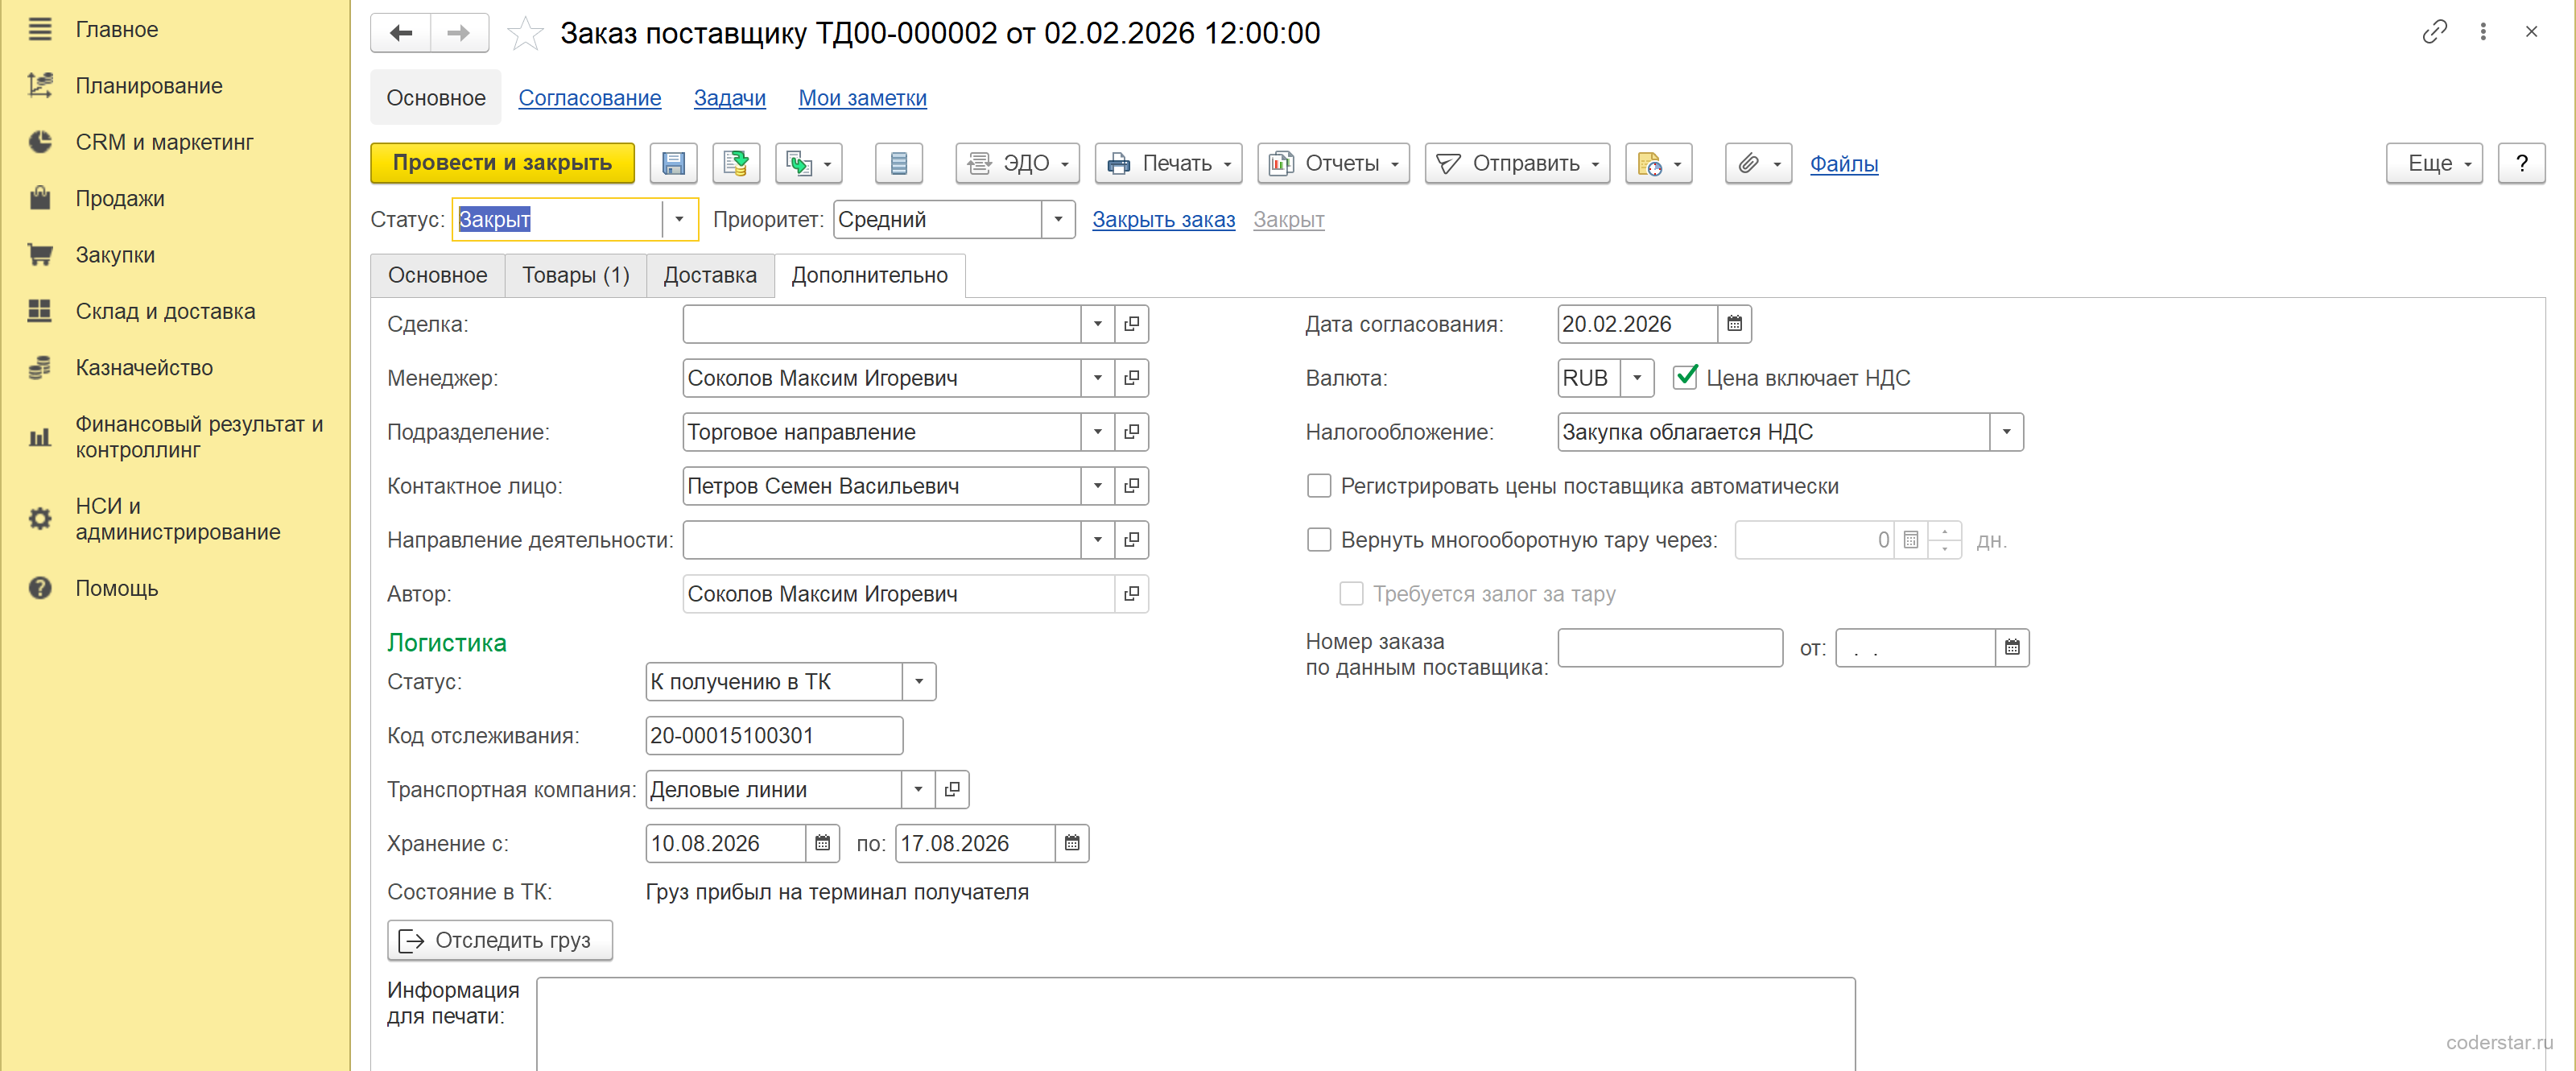Switch to the Товары (1) tab
Screen dimensions: 2576x1071
pos(575,275)
